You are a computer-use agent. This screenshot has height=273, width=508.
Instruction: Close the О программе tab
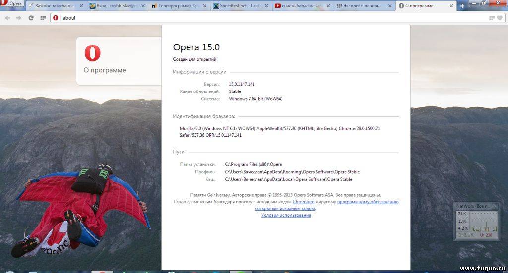(x=451, y=6)
